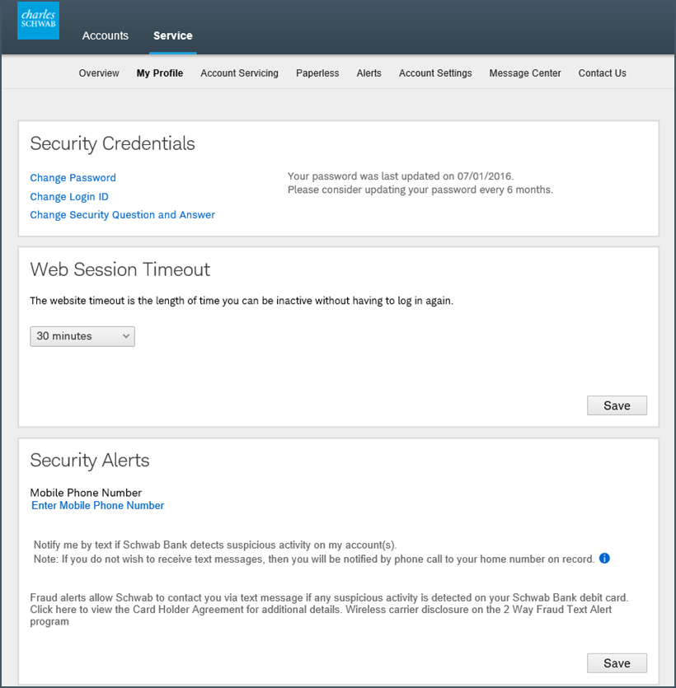Viewport: 676px width, 688px height.
Task: Go to Account Settings
Action: pyautogui.click(x=435, y=73)
